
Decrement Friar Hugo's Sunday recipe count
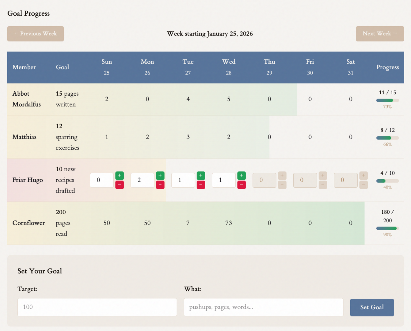[120, 185]
